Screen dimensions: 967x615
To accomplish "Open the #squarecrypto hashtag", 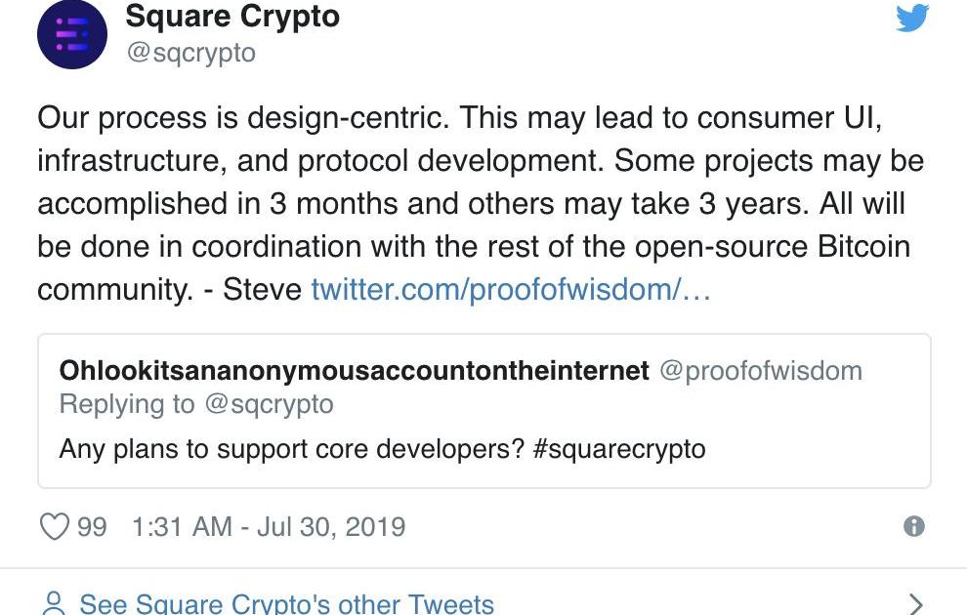I will [618, 449].
